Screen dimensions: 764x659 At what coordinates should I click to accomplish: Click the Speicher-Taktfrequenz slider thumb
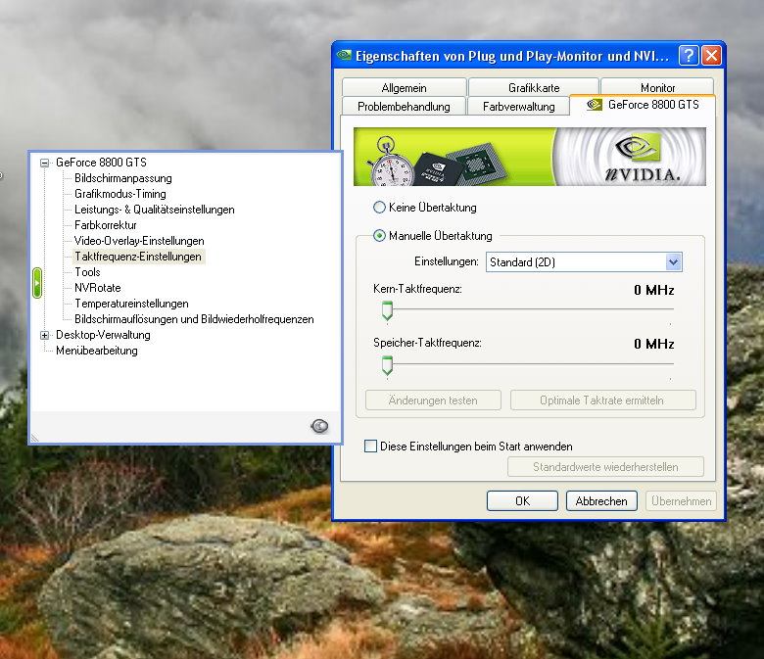pyautogui.click(x=387, y=365)
